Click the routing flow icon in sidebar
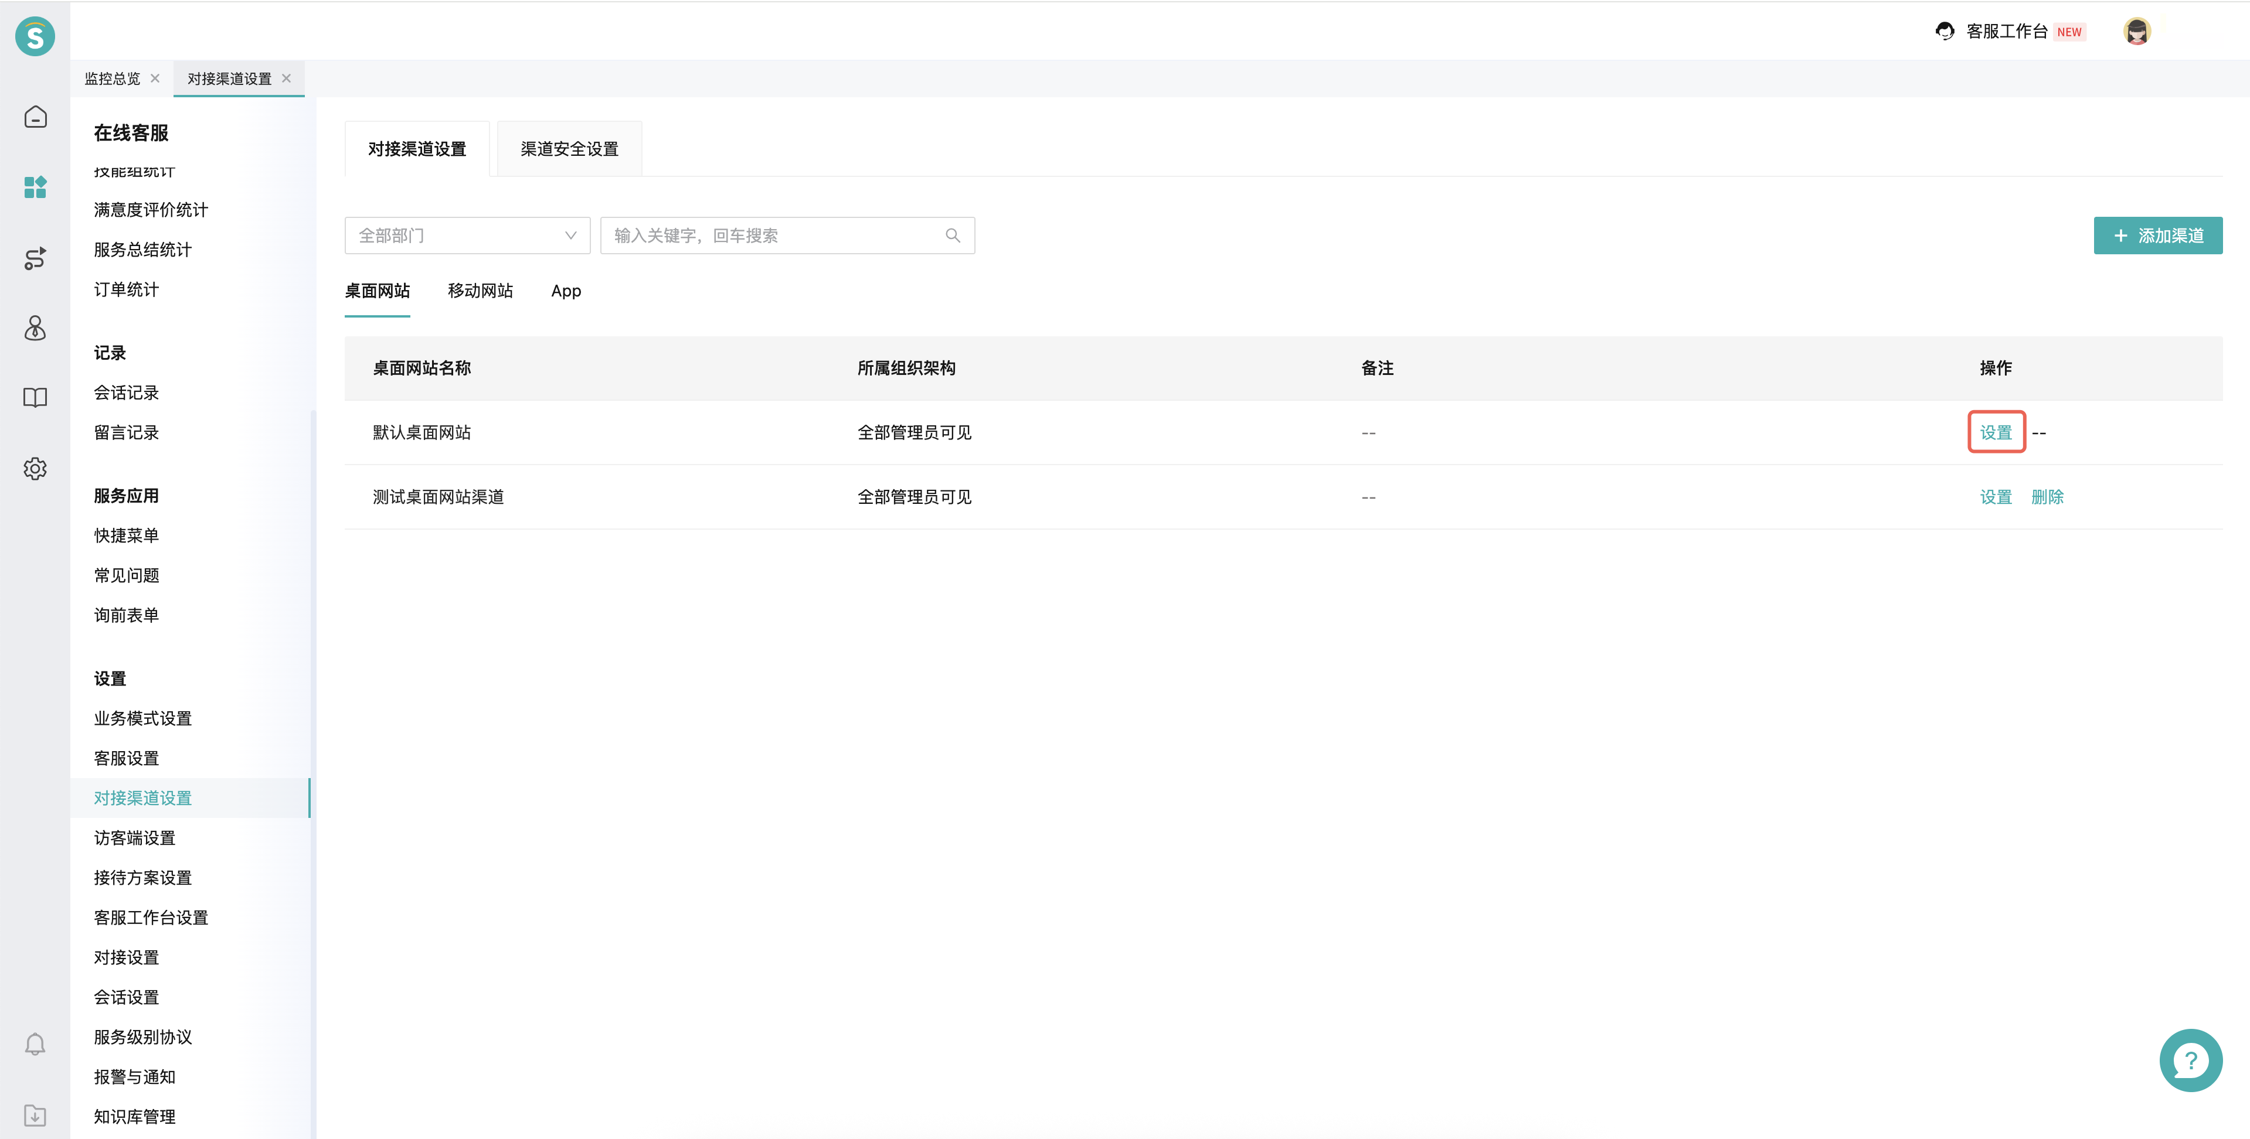 tap(35, 257)
